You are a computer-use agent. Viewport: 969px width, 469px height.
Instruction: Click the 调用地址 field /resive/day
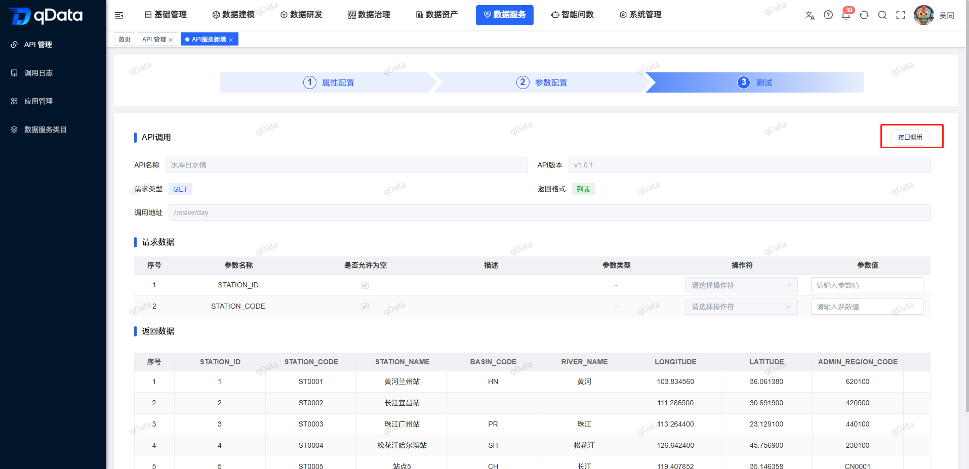coord(549,212)
